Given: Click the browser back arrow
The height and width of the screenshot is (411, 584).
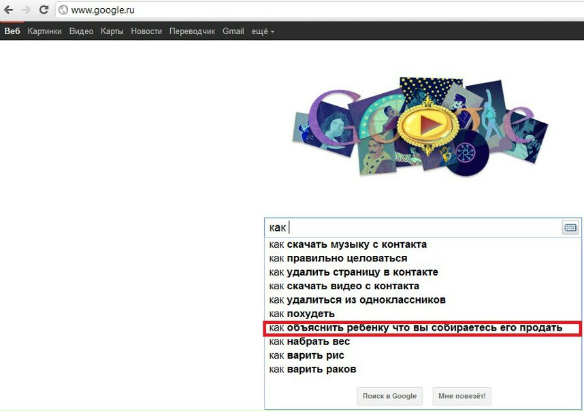Looking at the screenshot, I should (8, 10).
